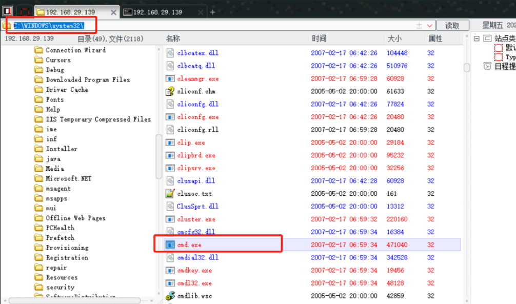
Task: Select file clipbrd.exe
Action: [x=196, y=155]
